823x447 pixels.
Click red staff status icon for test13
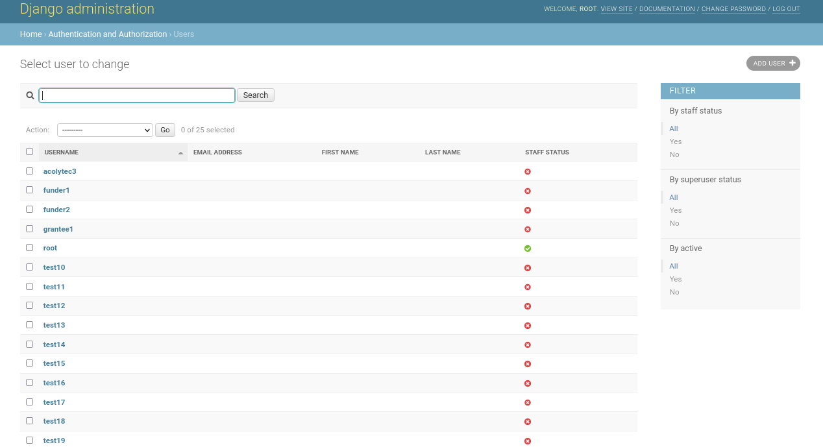[528, 326]
